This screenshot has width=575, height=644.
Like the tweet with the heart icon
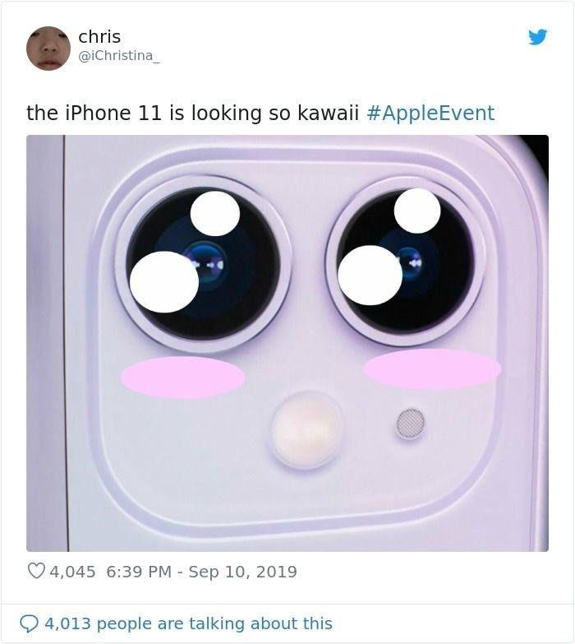(36, 571)
